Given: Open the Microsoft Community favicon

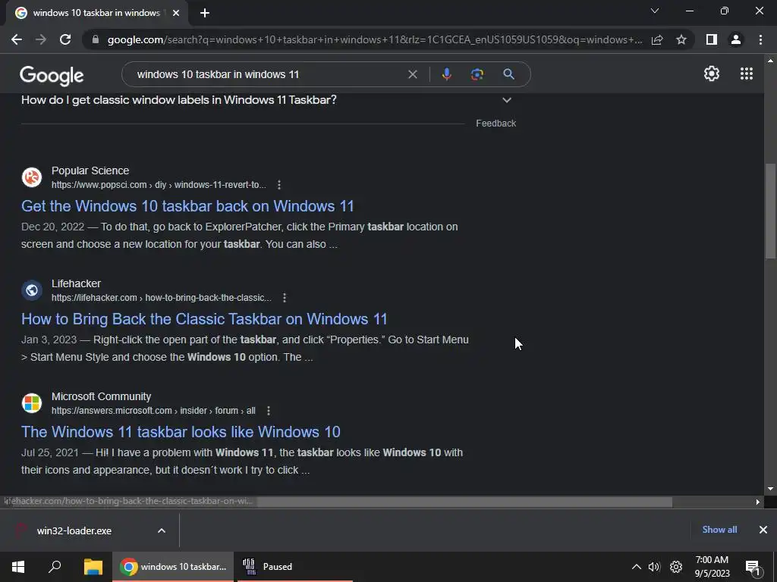Looking at the screenshot, I should [32, 403].
